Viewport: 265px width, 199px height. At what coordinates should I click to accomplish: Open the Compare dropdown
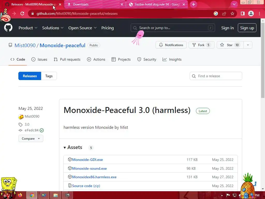(31, 139)
